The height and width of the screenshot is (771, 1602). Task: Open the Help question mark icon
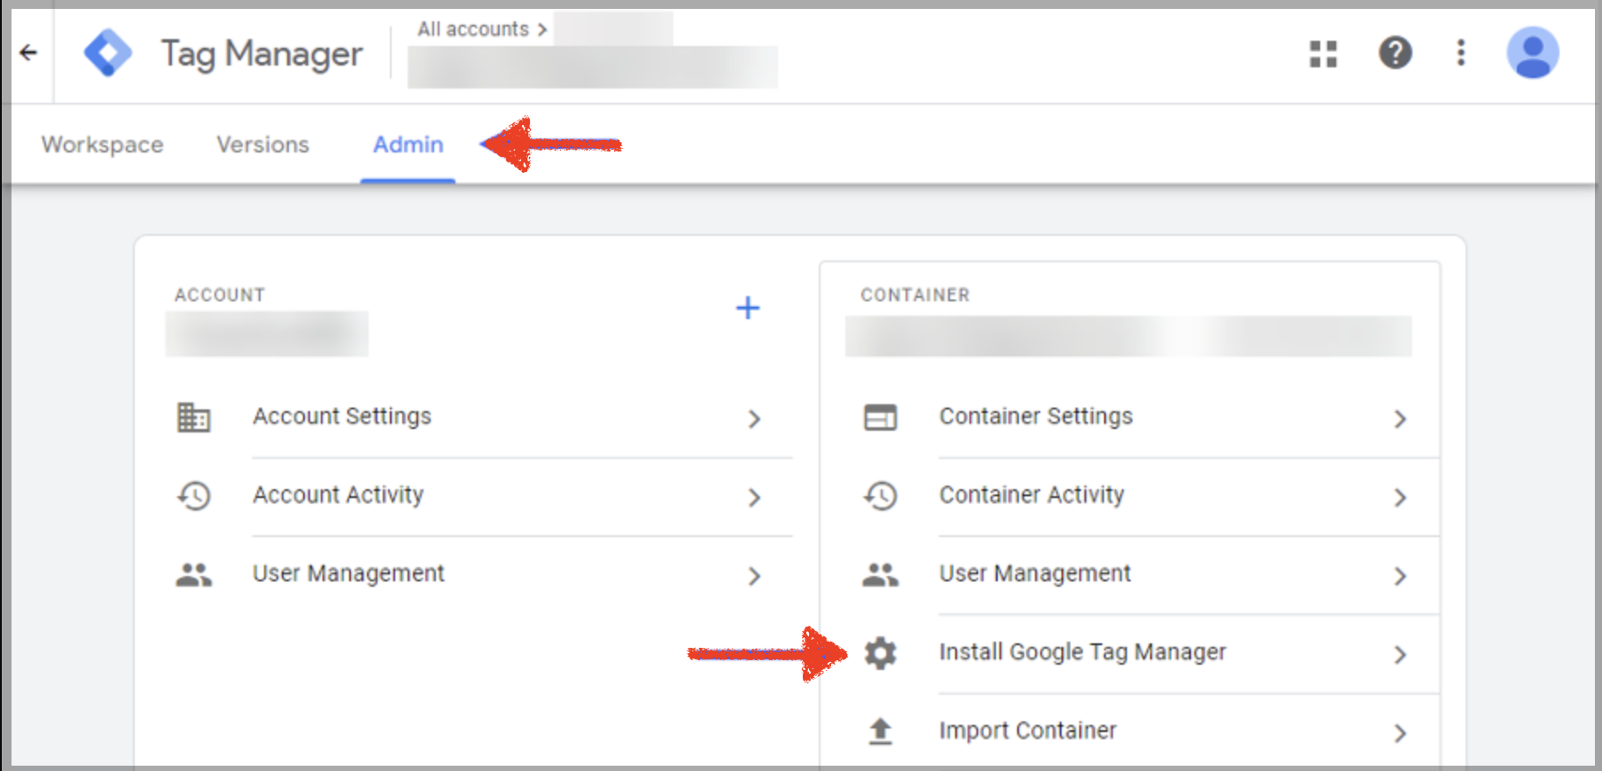tap(1395, 52)
